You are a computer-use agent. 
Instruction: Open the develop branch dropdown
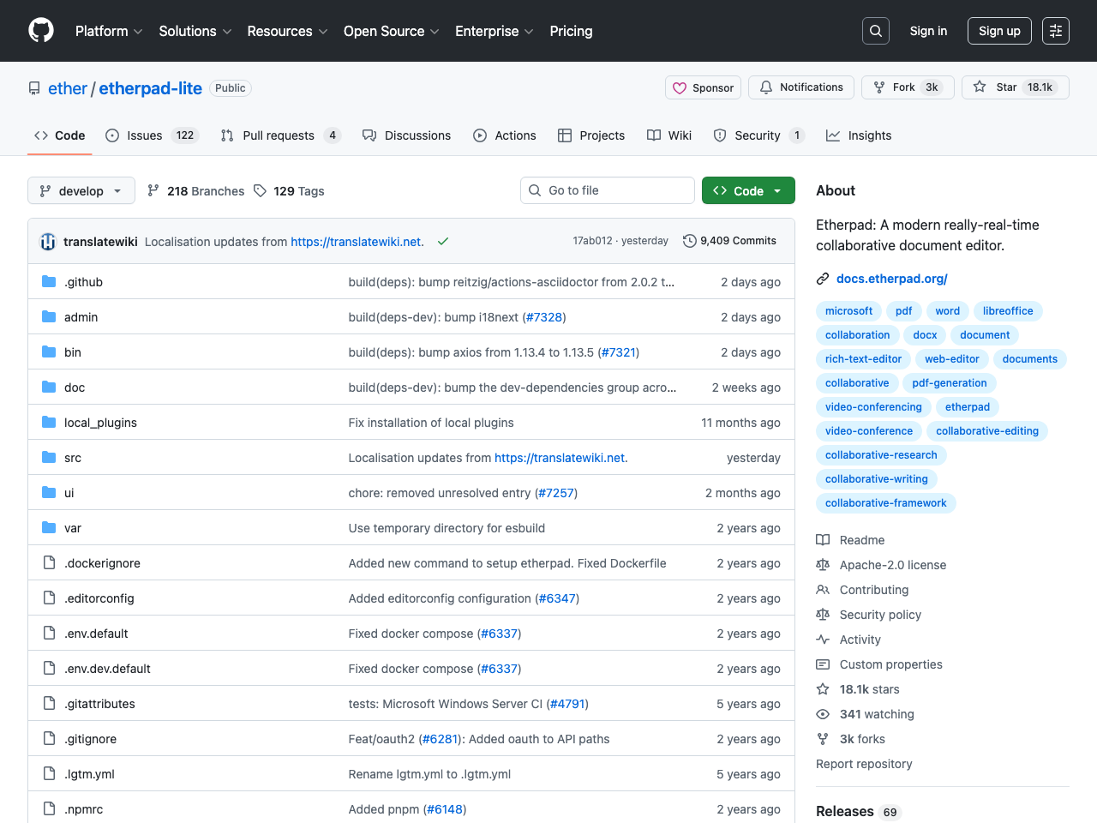click(81, 190)
